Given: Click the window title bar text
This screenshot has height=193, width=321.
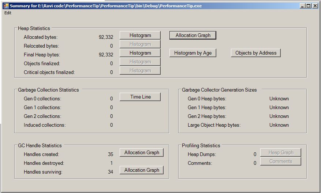Looking at the screenshot, I should [106, 6].
